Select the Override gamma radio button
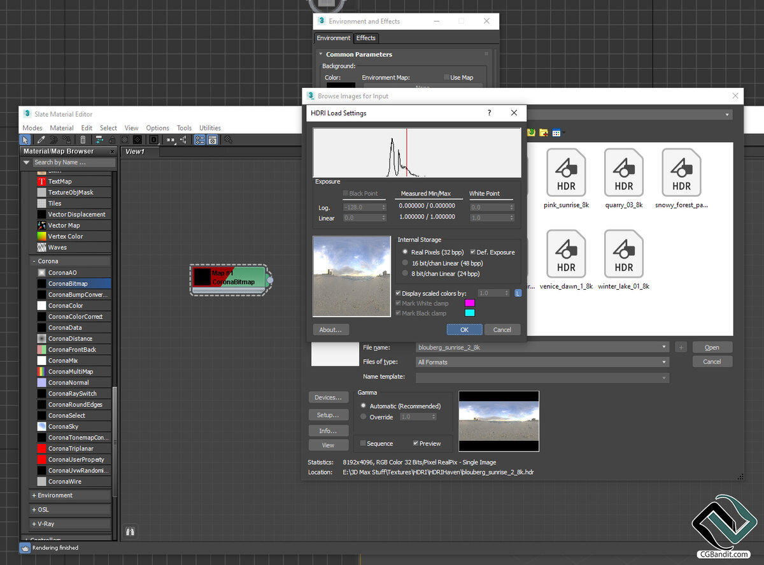Viewport: 764px width, 565px height. (x=364, y=417)
